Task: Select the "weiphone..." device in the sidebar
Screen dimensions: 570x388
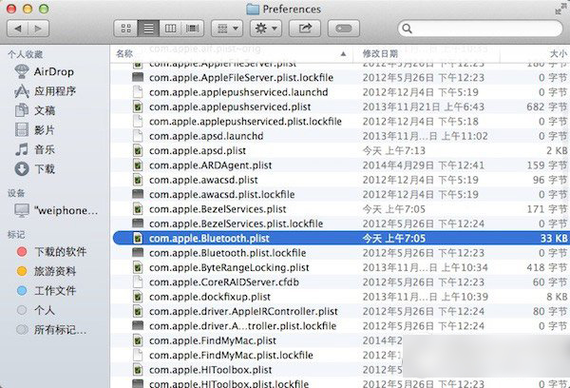Action: 56,210
